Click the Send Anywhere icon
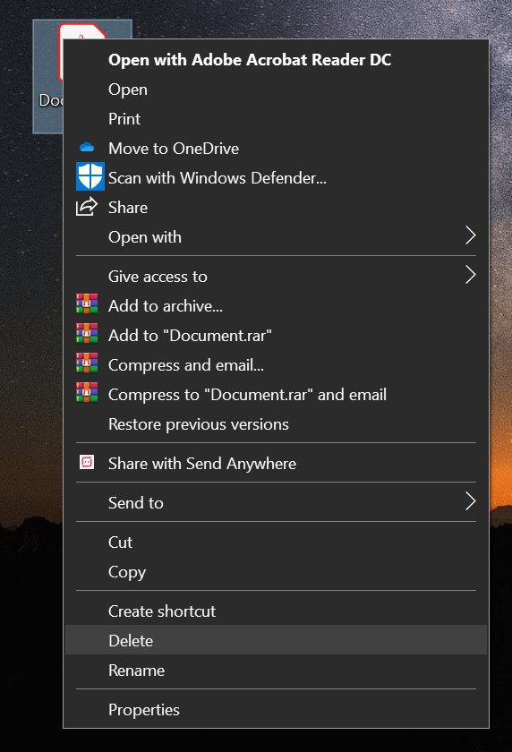The width and height of the screenshot is (512, 752). coord(87,462)
